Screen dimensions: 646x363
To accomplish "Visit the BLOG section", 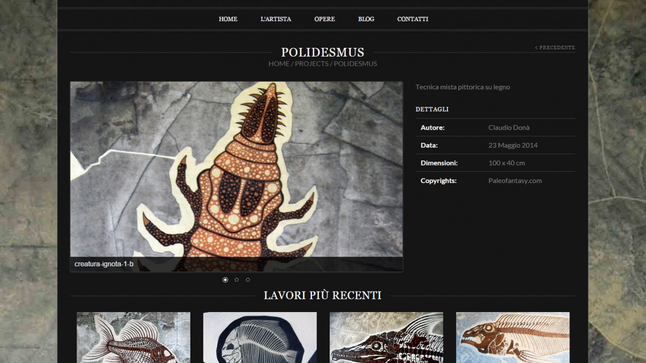I will coord(366,19).
